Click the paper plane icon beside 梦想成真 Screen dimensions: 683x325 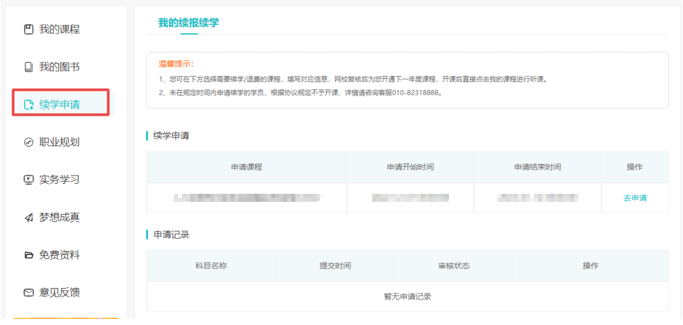pos(28,217)
